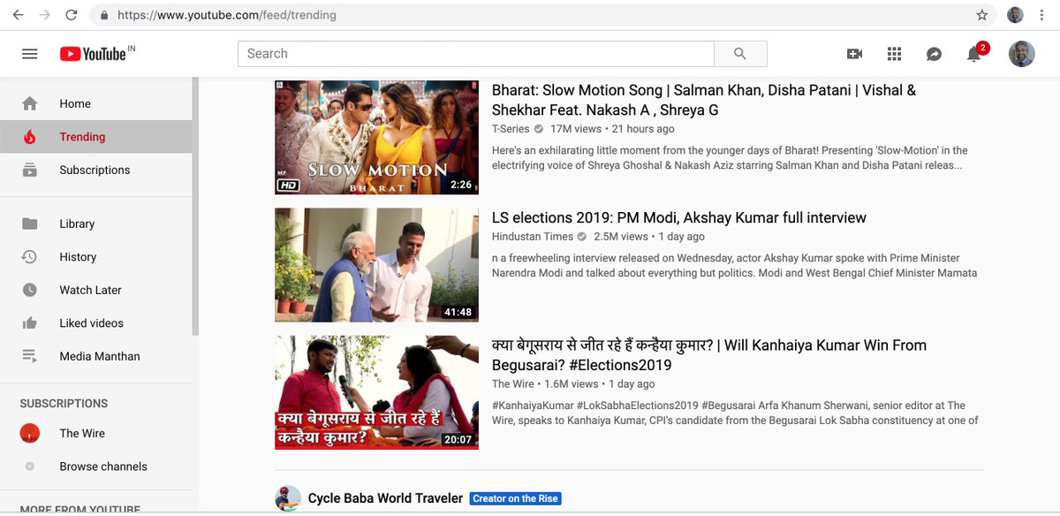Select Trending in the sidebar
1060x516 pixels.
(x=95, y=137)
